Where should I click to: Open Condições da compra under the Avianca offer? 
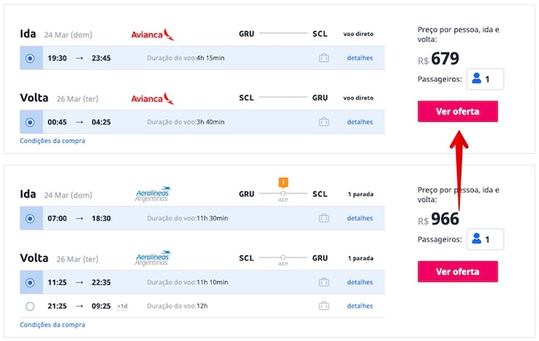(x=53, y=141)
